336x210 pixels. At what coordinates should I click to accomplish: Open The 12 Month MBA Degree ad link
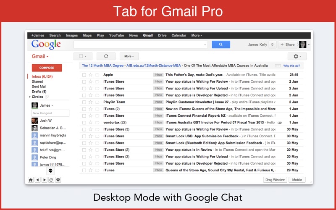(x=102, y=66)
